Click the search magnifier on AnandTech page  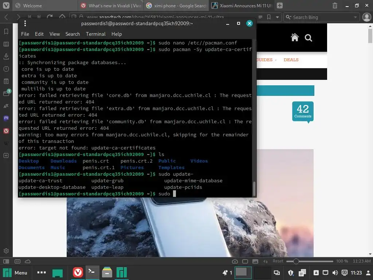[x=309, y=38]
